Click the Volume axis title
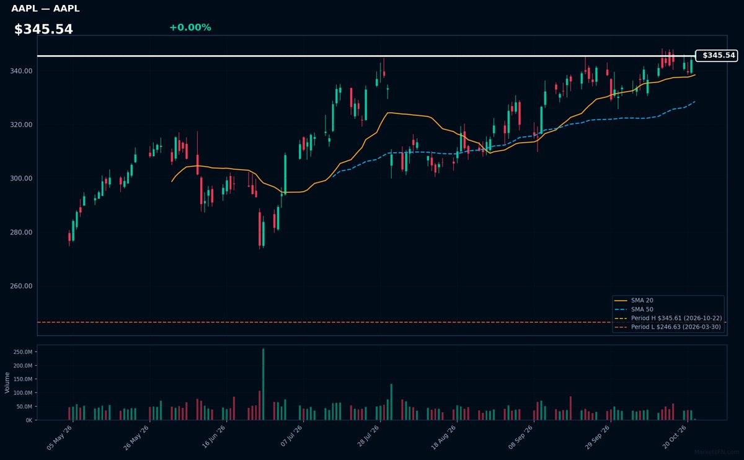 [x=7, y=383]
